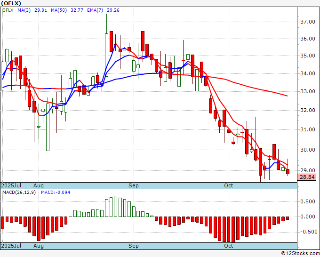Click 2025Jul label on the MACD time axis
This screenshot has height=257, width=320.
(x=10, y=246)
